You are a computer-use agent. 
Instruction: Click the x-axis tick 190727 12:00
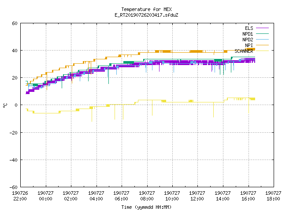(x=197, y=196)
